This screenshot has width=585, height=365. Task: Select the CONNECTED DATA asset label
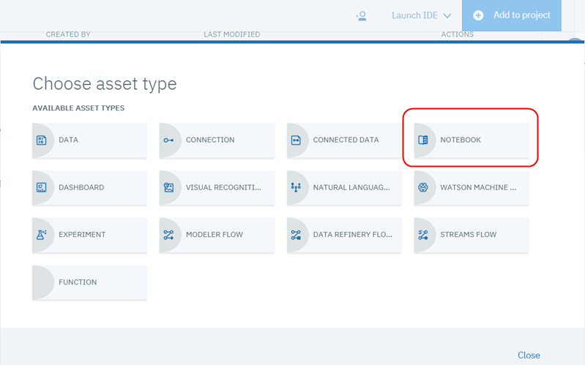(346, 140)
